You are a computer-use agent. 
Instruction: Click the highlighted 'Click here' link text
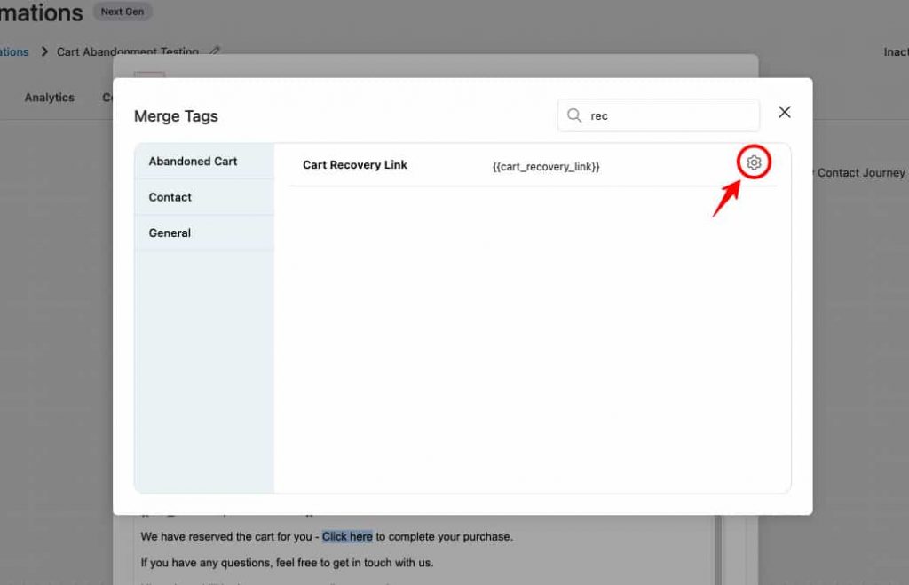coord(347,537)
